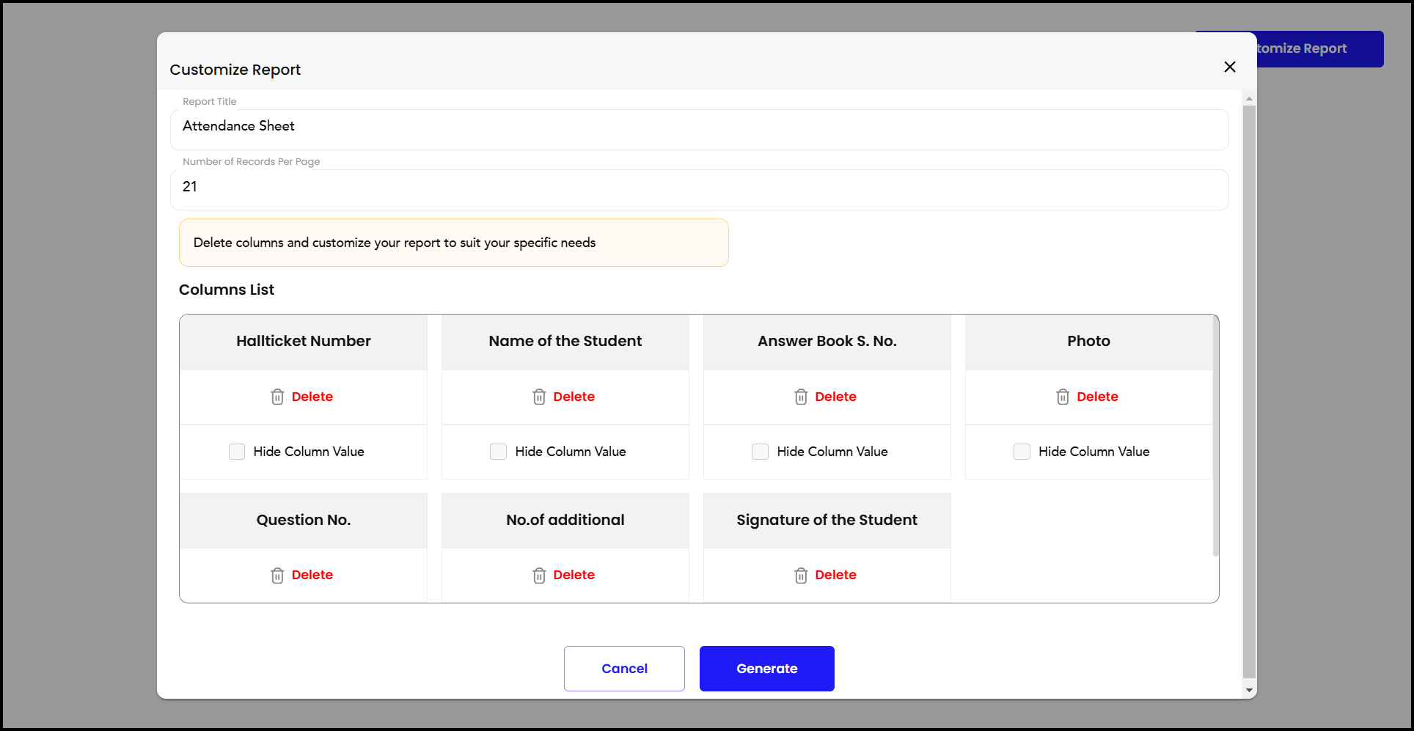Tick Hide Column Value for Photo

pos(1022,452)
